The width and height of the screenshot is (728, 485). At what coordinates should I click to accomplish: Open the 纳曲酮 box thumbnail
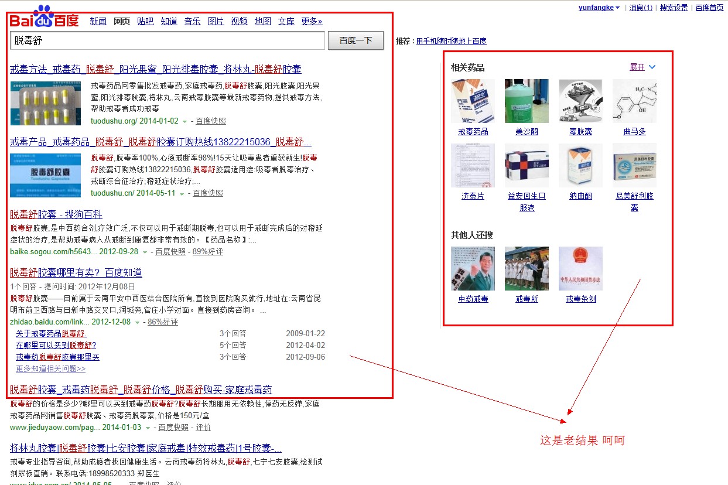[x=580, y=165]
